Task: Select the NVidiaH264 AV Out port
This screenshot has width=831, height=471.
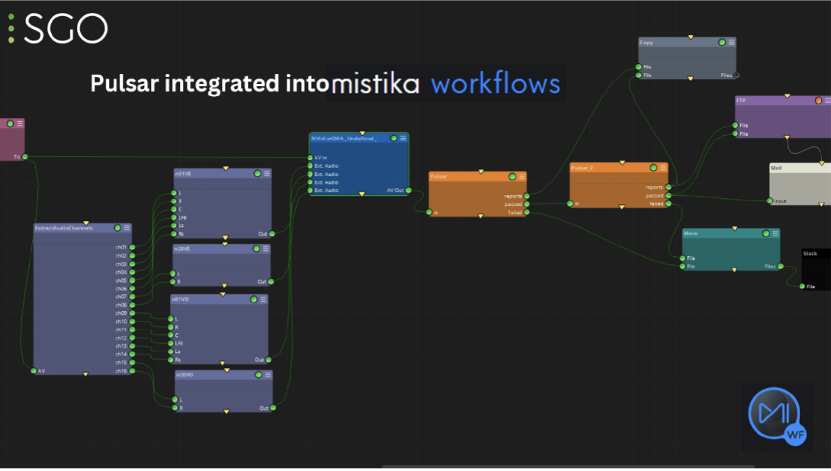Action: 409,191
